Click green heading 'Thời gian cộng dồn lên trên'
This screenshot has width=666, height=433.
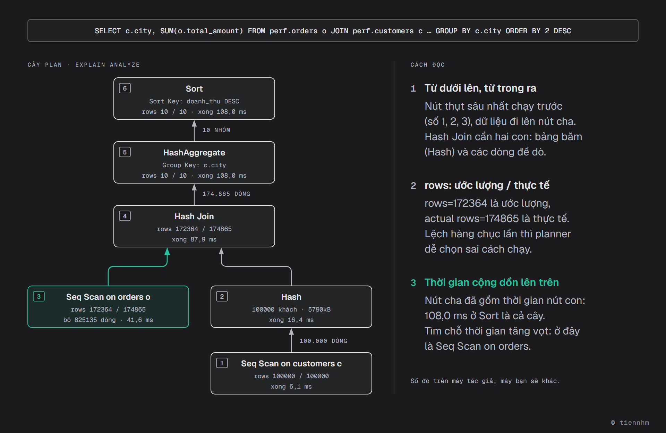pos(491,282)
